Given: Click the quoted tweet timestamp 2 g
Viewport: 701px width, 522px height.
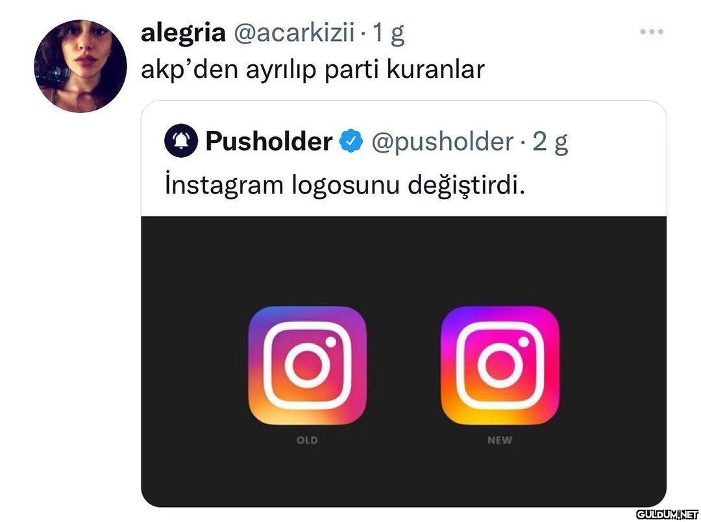Looking at the screenshot, I should tap(550, 142).
